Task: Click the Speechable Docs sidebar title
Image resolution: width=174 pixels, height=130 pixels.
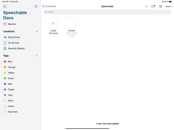Action: point(15,15)
